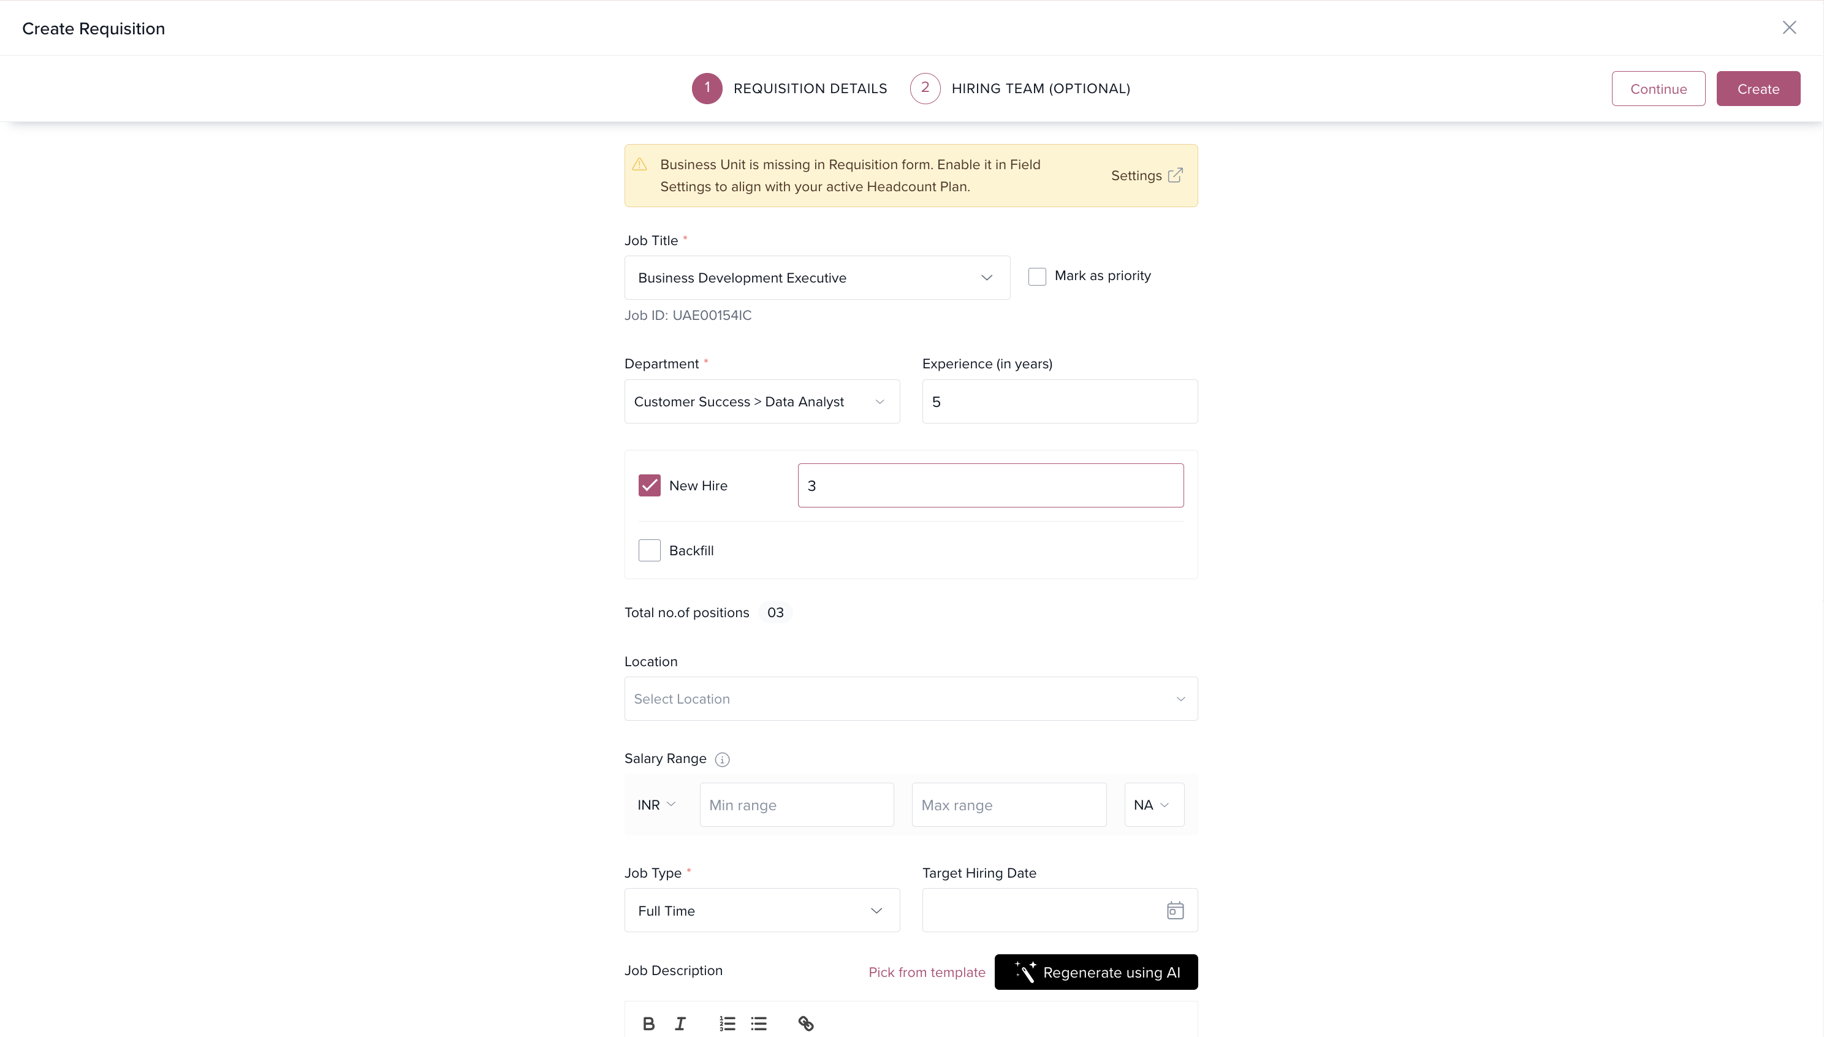Uncheck the New Hire checkbox
Viewport: 1824px width, 1037px height.
(650, 486)
